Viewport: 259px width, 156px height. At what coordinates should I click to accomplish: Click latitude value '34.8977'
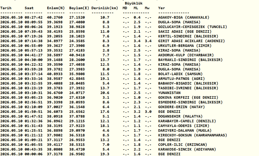coord(55,41)
